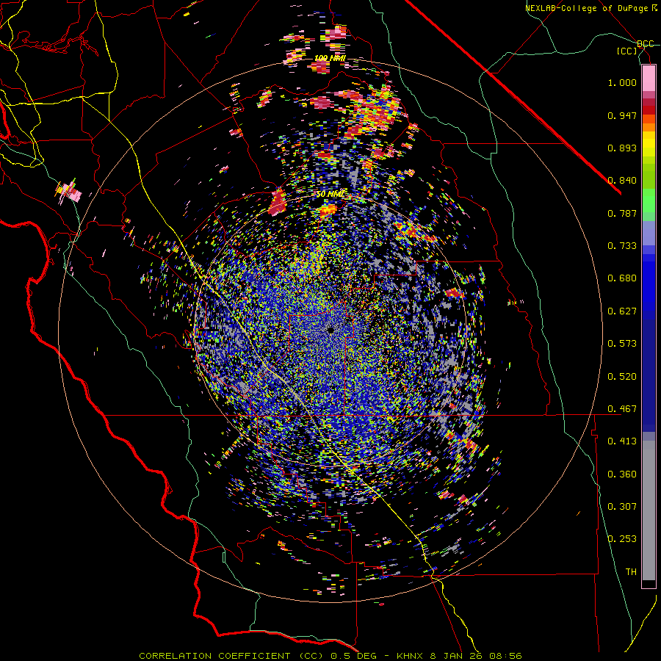Viewport: 661px width, 661px height.
Task: Click the isolated pink echo cluster at far left
Action: [68, 192]
